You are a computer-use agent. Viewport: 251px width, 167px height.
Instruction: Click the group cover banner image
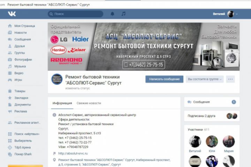click(144, 47)
